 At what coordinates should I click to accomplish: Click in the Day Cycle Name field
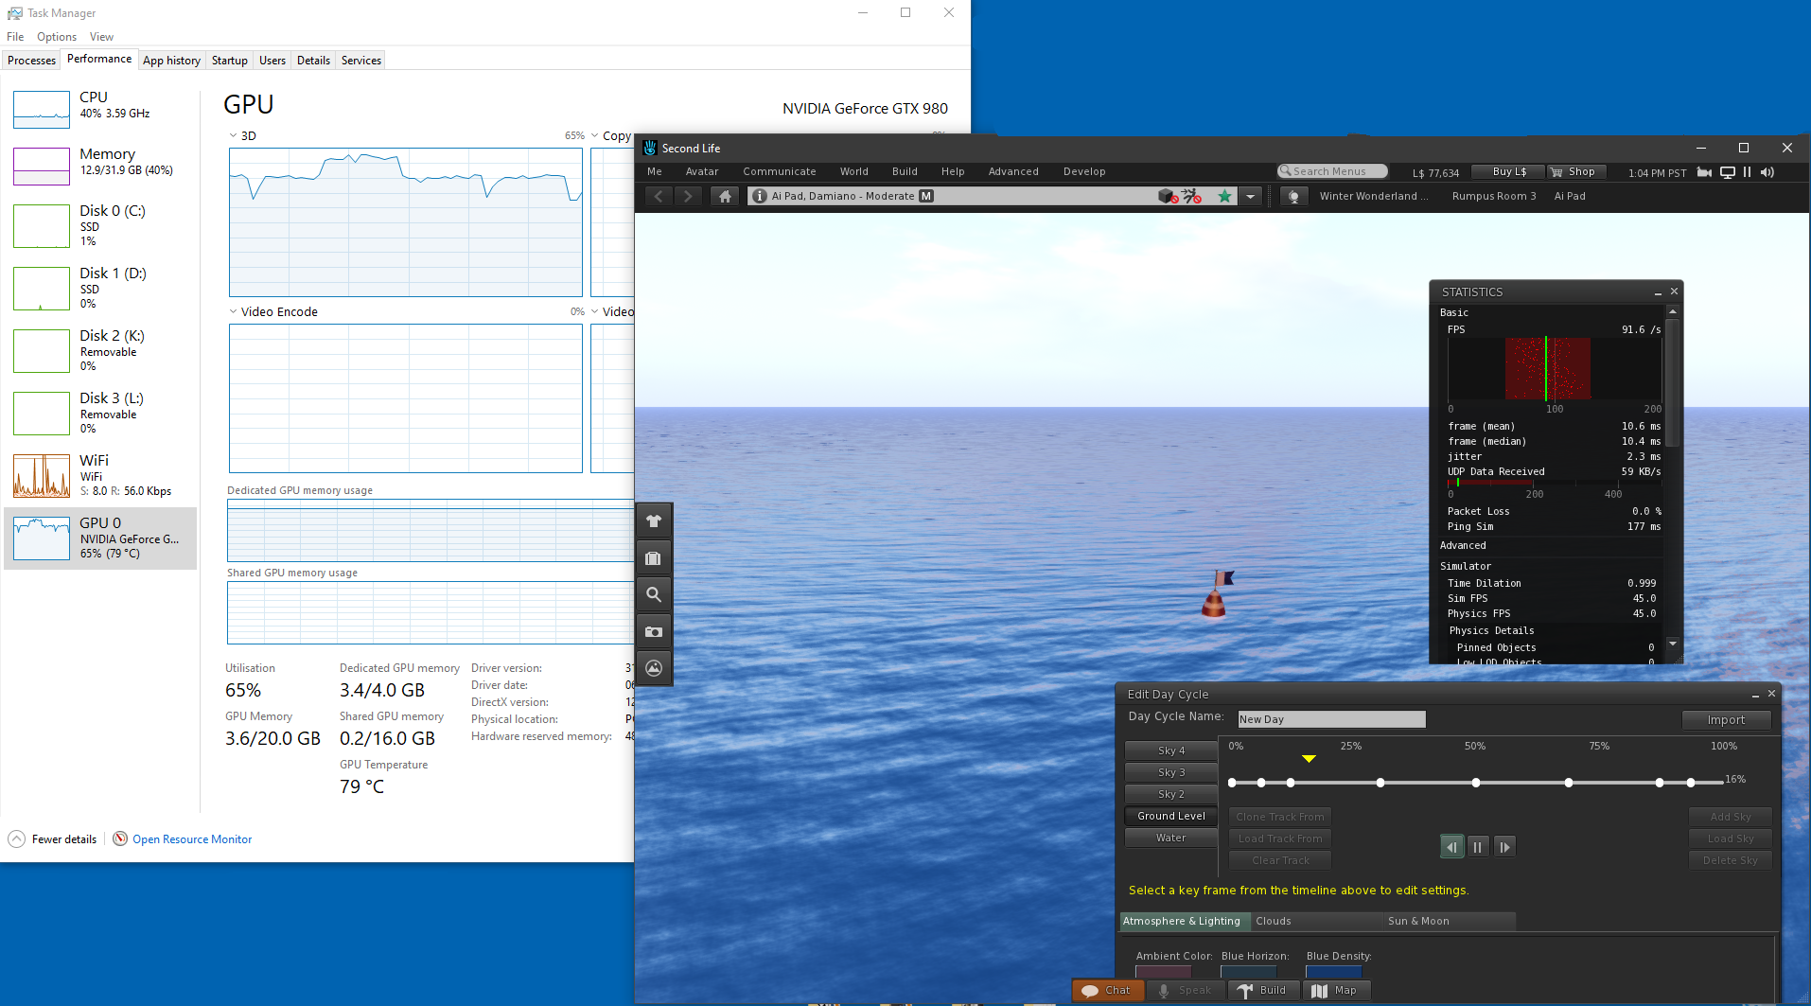(x=1331, y=719)
